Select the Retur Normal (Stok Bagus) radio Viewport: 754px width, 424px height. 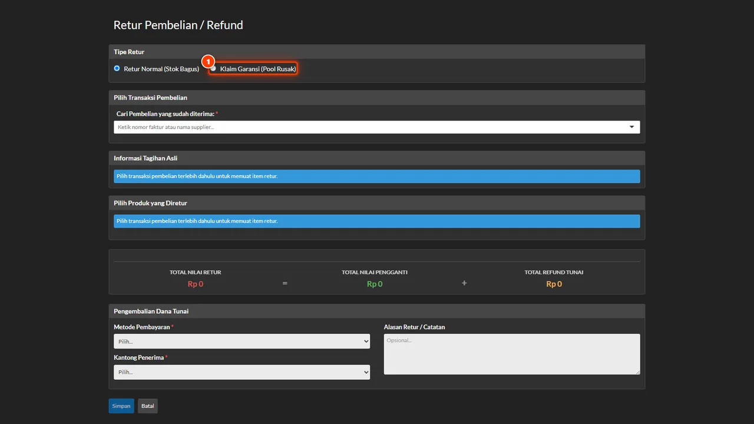point(117,68)
